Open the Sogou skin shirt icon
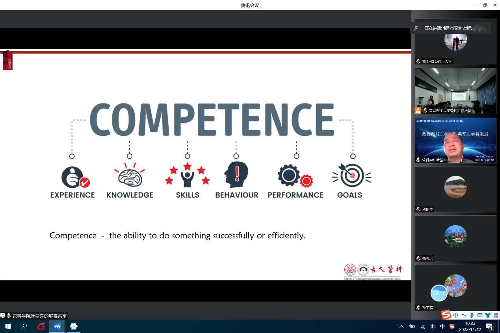The width and height of the screenshot is (500, 333). [488, 315]
